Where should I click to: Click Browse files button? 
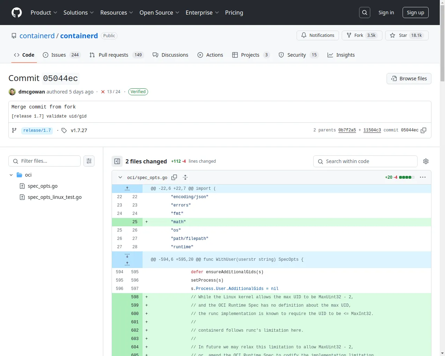409,79
